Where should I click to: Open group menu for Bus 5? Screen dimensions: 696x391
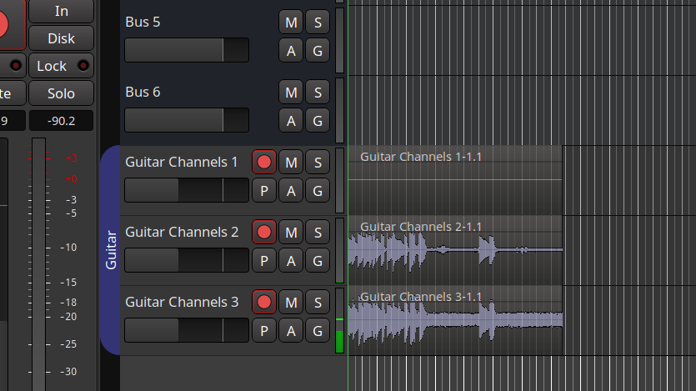(x=317, y=50)
